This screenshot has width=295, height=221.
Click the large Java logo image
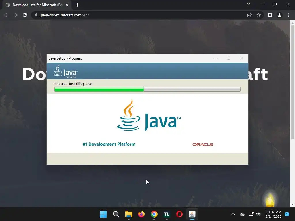click(x=149, y=115)
